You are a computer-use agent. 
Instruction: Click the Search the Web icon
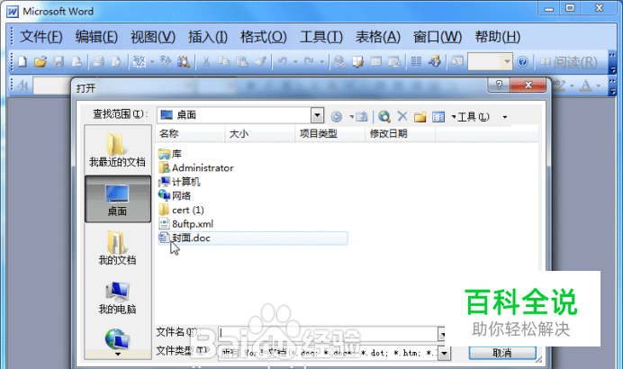(x=384, y=116)
